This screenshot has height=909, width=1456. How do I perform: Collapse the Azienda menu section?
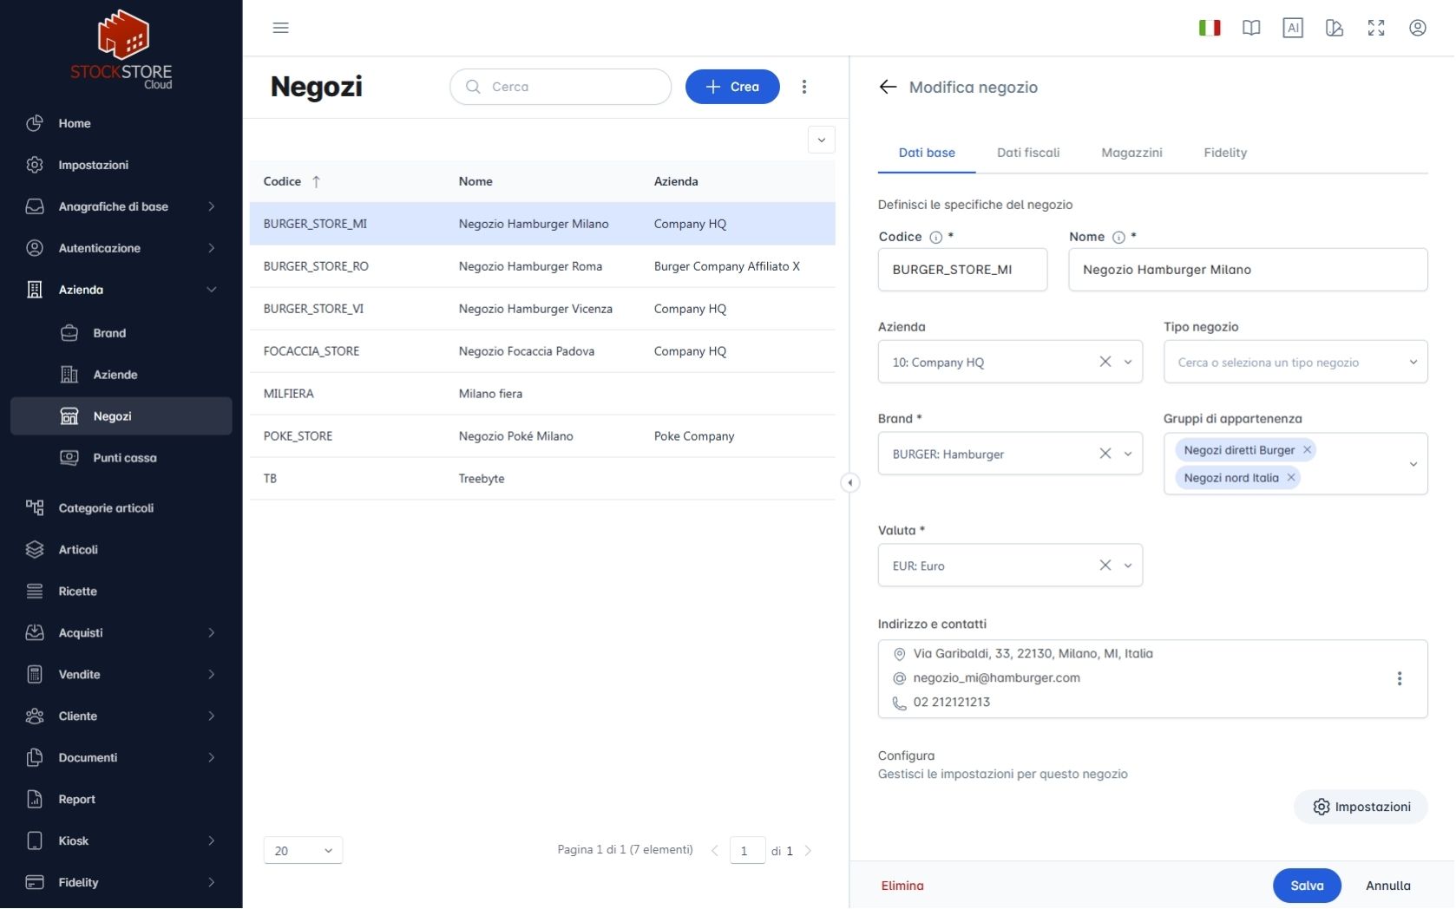(121, 290)
